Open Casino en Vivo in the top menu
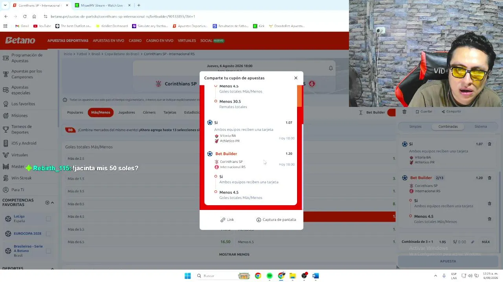The width and height of the screenshot is (503, 282). click(160, 41)
